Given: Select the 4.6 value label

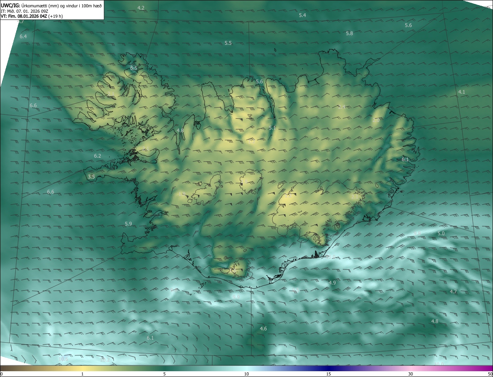Looking at the screenshot, I should coord(263,329).
